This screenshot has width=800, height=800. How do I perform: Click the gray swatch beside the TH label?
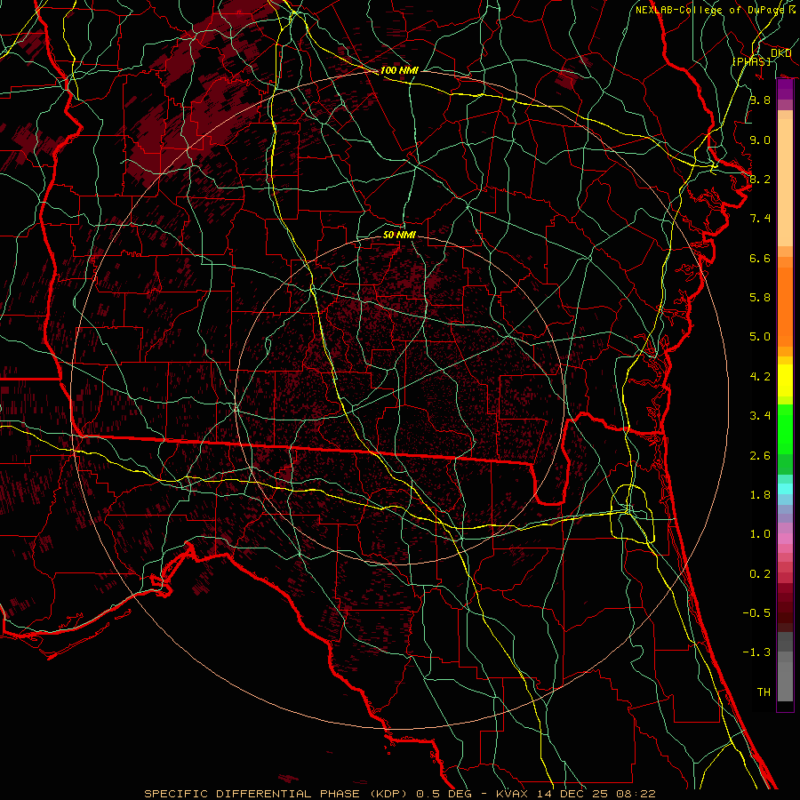coord(785,692)
